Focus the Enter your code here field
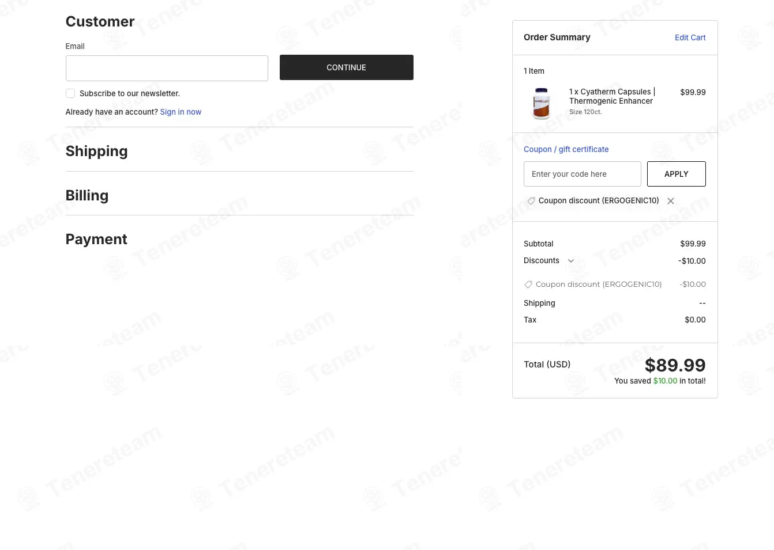The width and height of the screenshot is (774, 550). [x=583, y=174]
